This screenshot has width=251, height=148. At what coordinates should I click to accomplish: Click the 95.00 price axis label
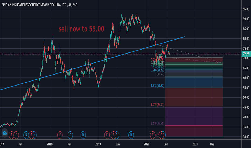coord(246,9)
